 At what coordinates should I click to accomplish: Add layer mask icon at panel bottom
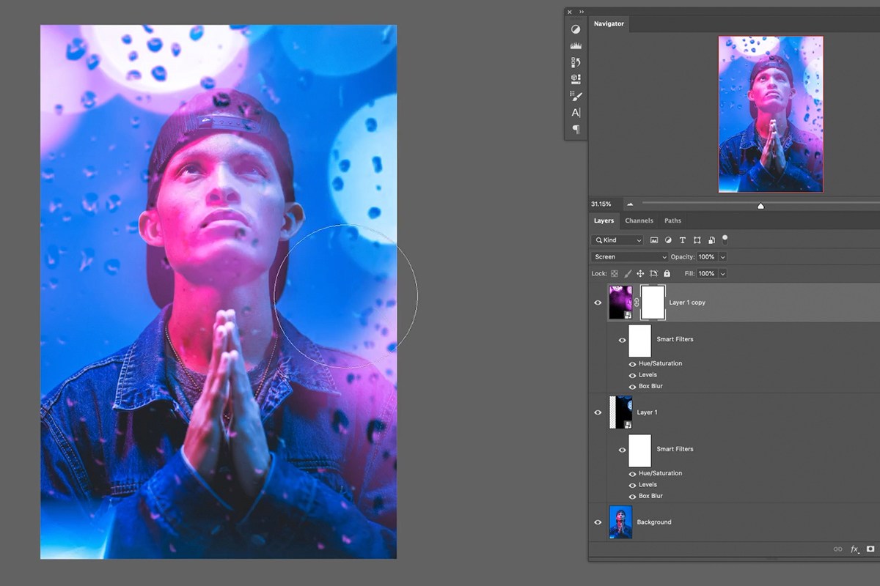click(x=870, y=549)
